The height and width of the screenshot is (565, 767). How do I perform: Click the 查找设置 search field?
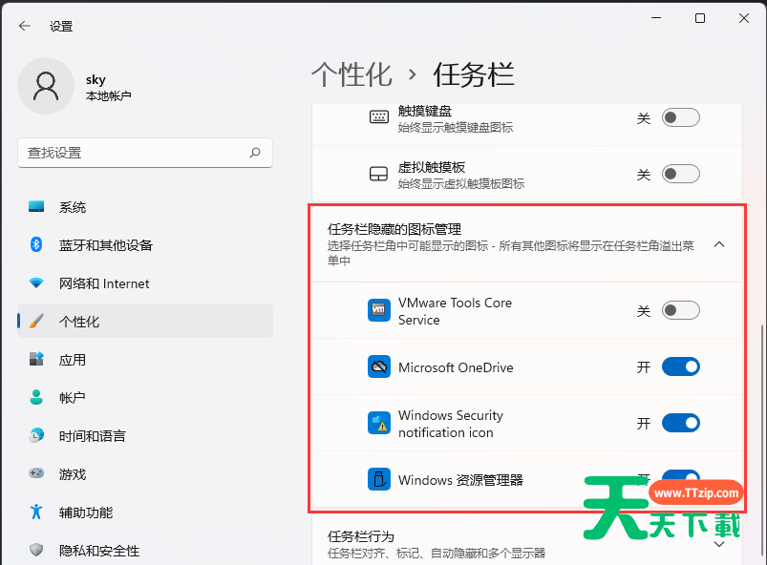(145, 153)
